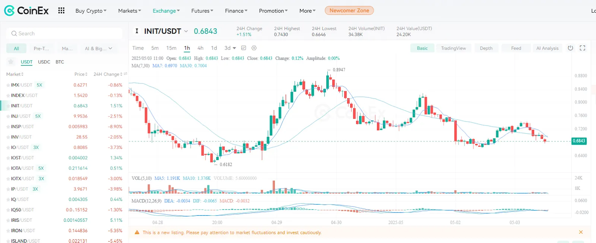Favorite the IP/USDT pair star

[x=8, y=189]
